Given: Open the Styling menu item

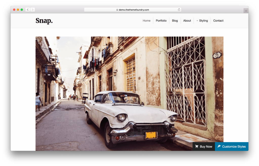Looking at the screenshot, I should [203, 21].
